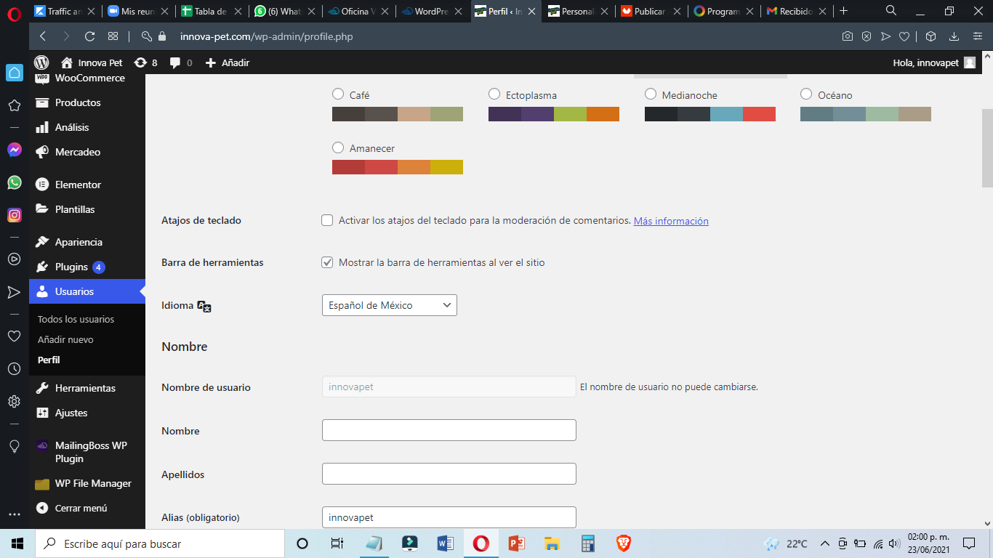Open the Windows Start menu
The height and width of the screenshot is (558, 993).
(x=17, y=543)
